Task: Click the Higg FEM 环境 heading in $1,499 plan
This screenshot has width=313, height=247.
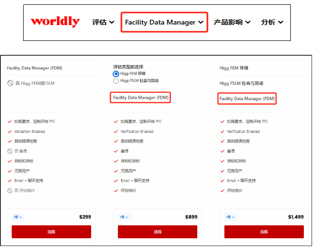Action: pyautogui.click(x=234, y=68)
